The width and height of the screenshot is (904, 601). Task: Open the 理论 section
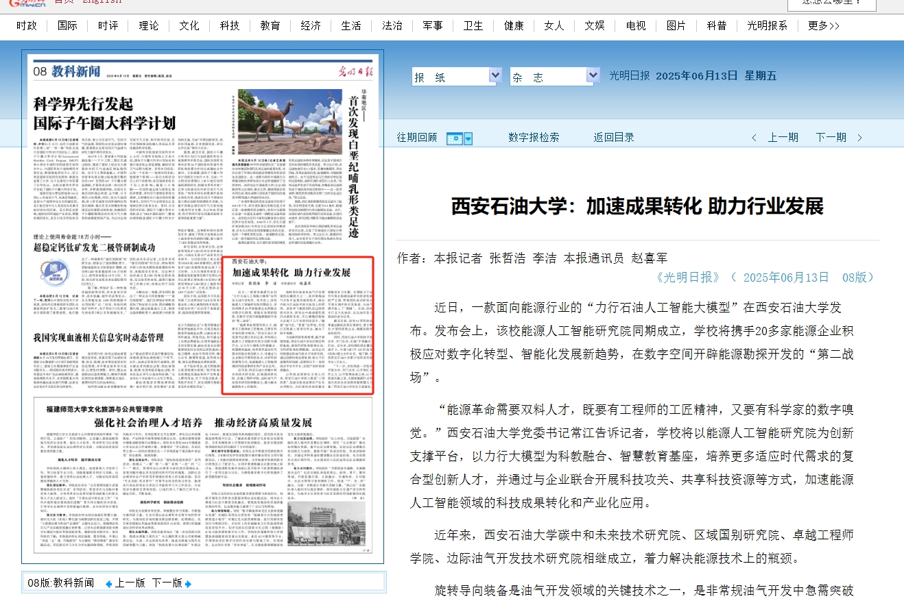148,25
